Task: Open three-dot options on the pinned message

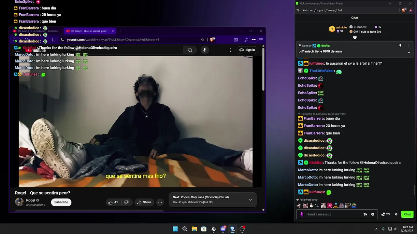Action: 409,46
